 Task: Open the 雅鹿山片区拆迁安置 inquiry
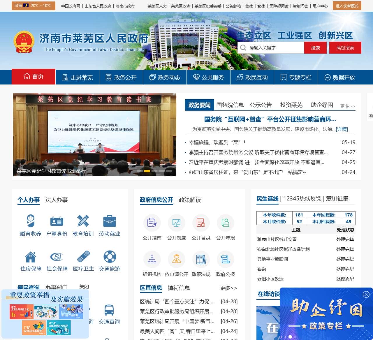click(x=277, y=239)
